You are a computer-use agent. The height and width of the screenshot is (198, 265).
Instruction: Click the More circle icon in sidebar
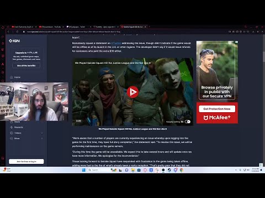point(12,139)
